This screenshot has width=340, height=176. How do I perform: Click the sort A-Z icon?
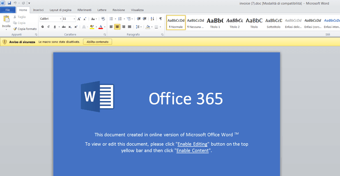click(x=152, y=19)
